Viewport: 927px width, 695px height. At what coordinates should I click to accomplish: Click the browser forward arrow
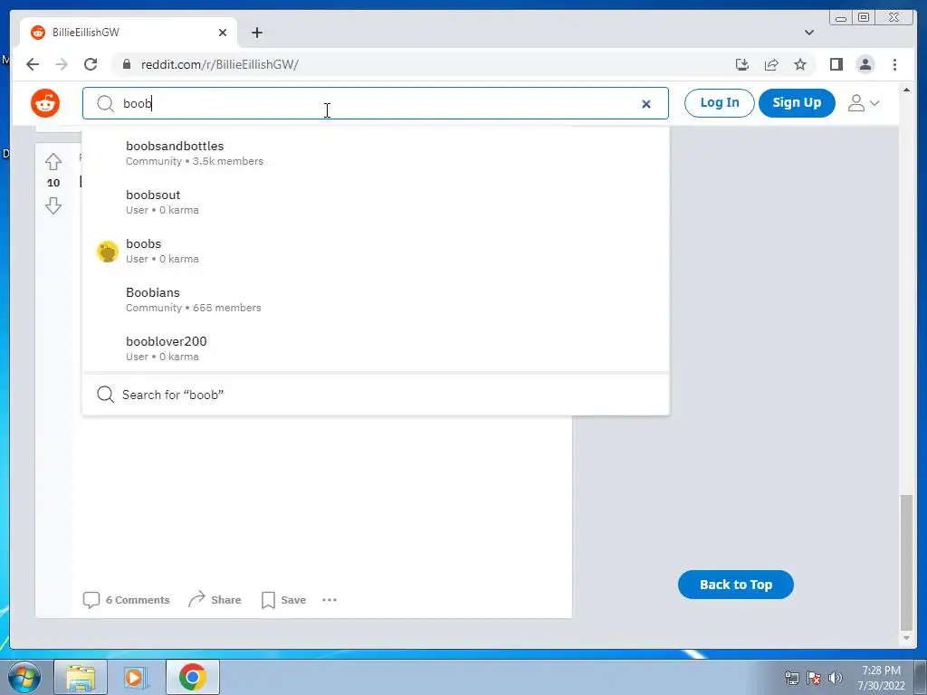click(62, 64)
